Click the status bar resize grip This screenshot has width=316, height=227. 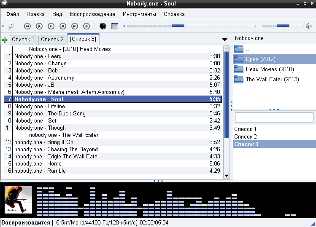pos(313,224)
